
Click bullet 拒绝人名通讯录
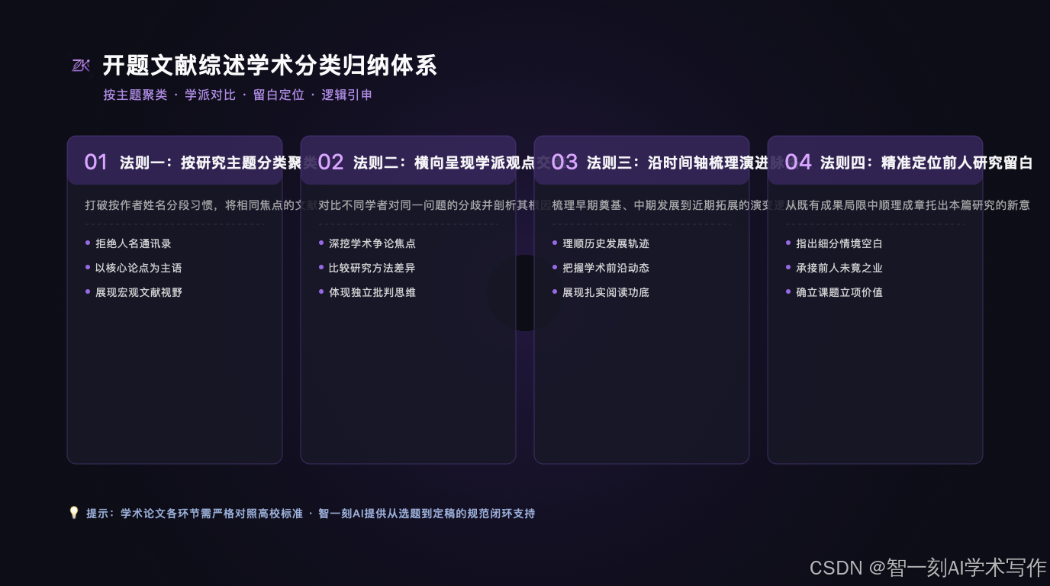(x=134, y=243)
